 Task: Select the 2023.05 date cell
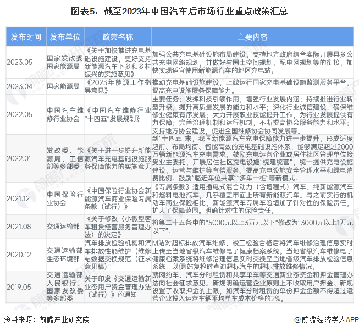[x=26, y=62]
